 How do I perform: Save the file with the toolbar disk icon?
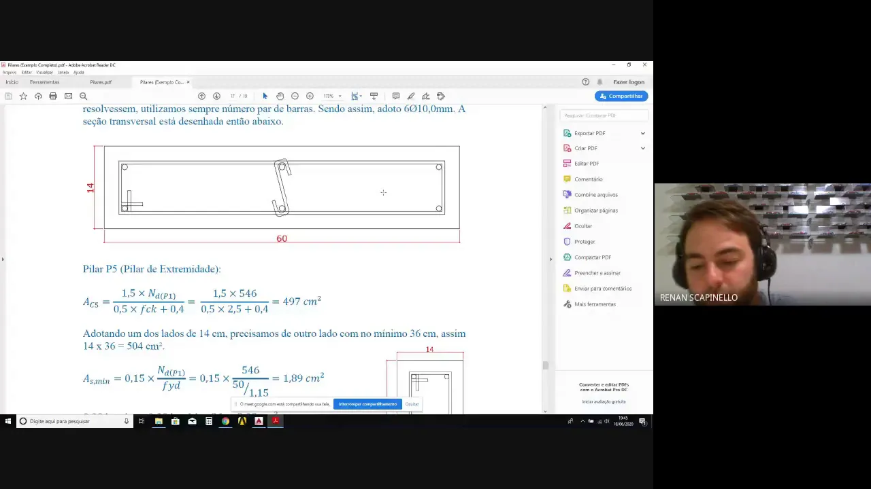(x=8, y=96)
